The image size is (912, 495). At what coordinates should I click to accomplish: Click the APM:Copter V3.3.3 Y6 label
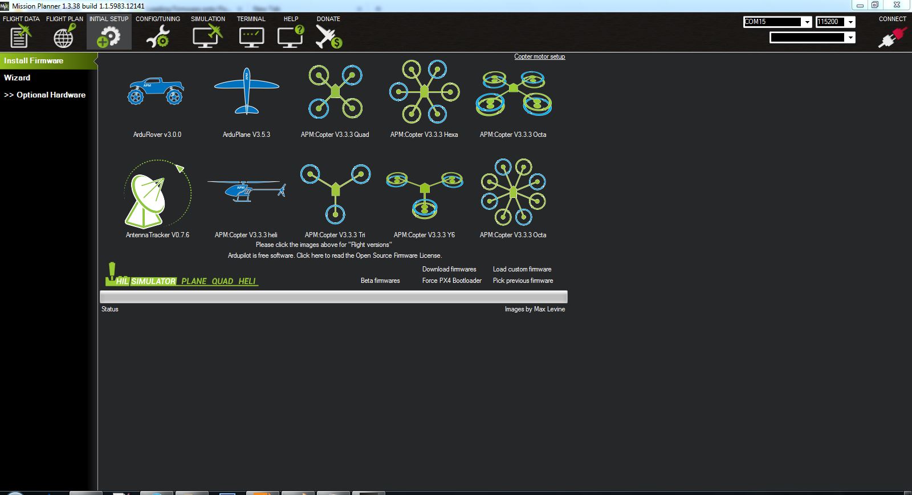pos(424,235)
